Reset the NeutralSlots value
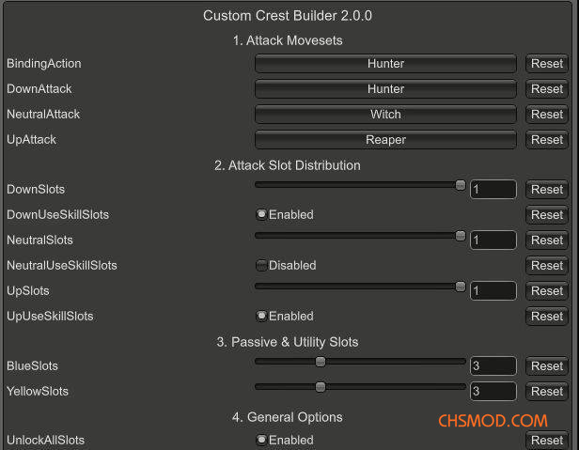 tap(547, 241)
